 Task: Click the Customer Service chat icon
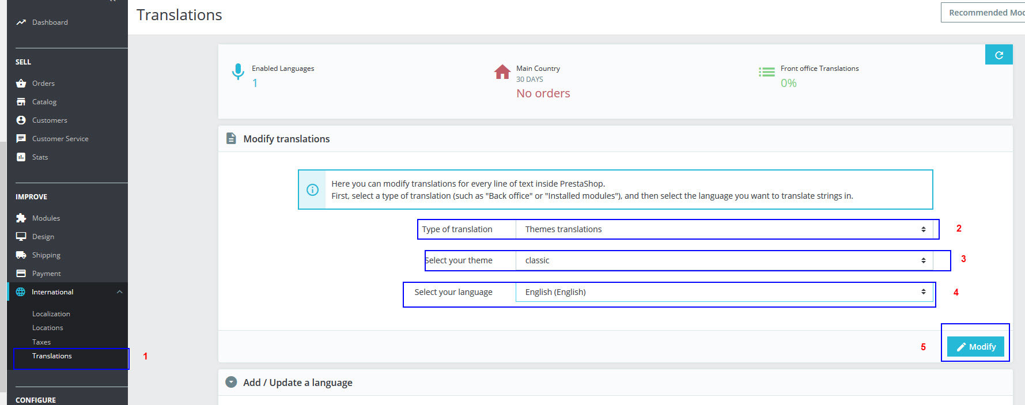tap(21, 139)
